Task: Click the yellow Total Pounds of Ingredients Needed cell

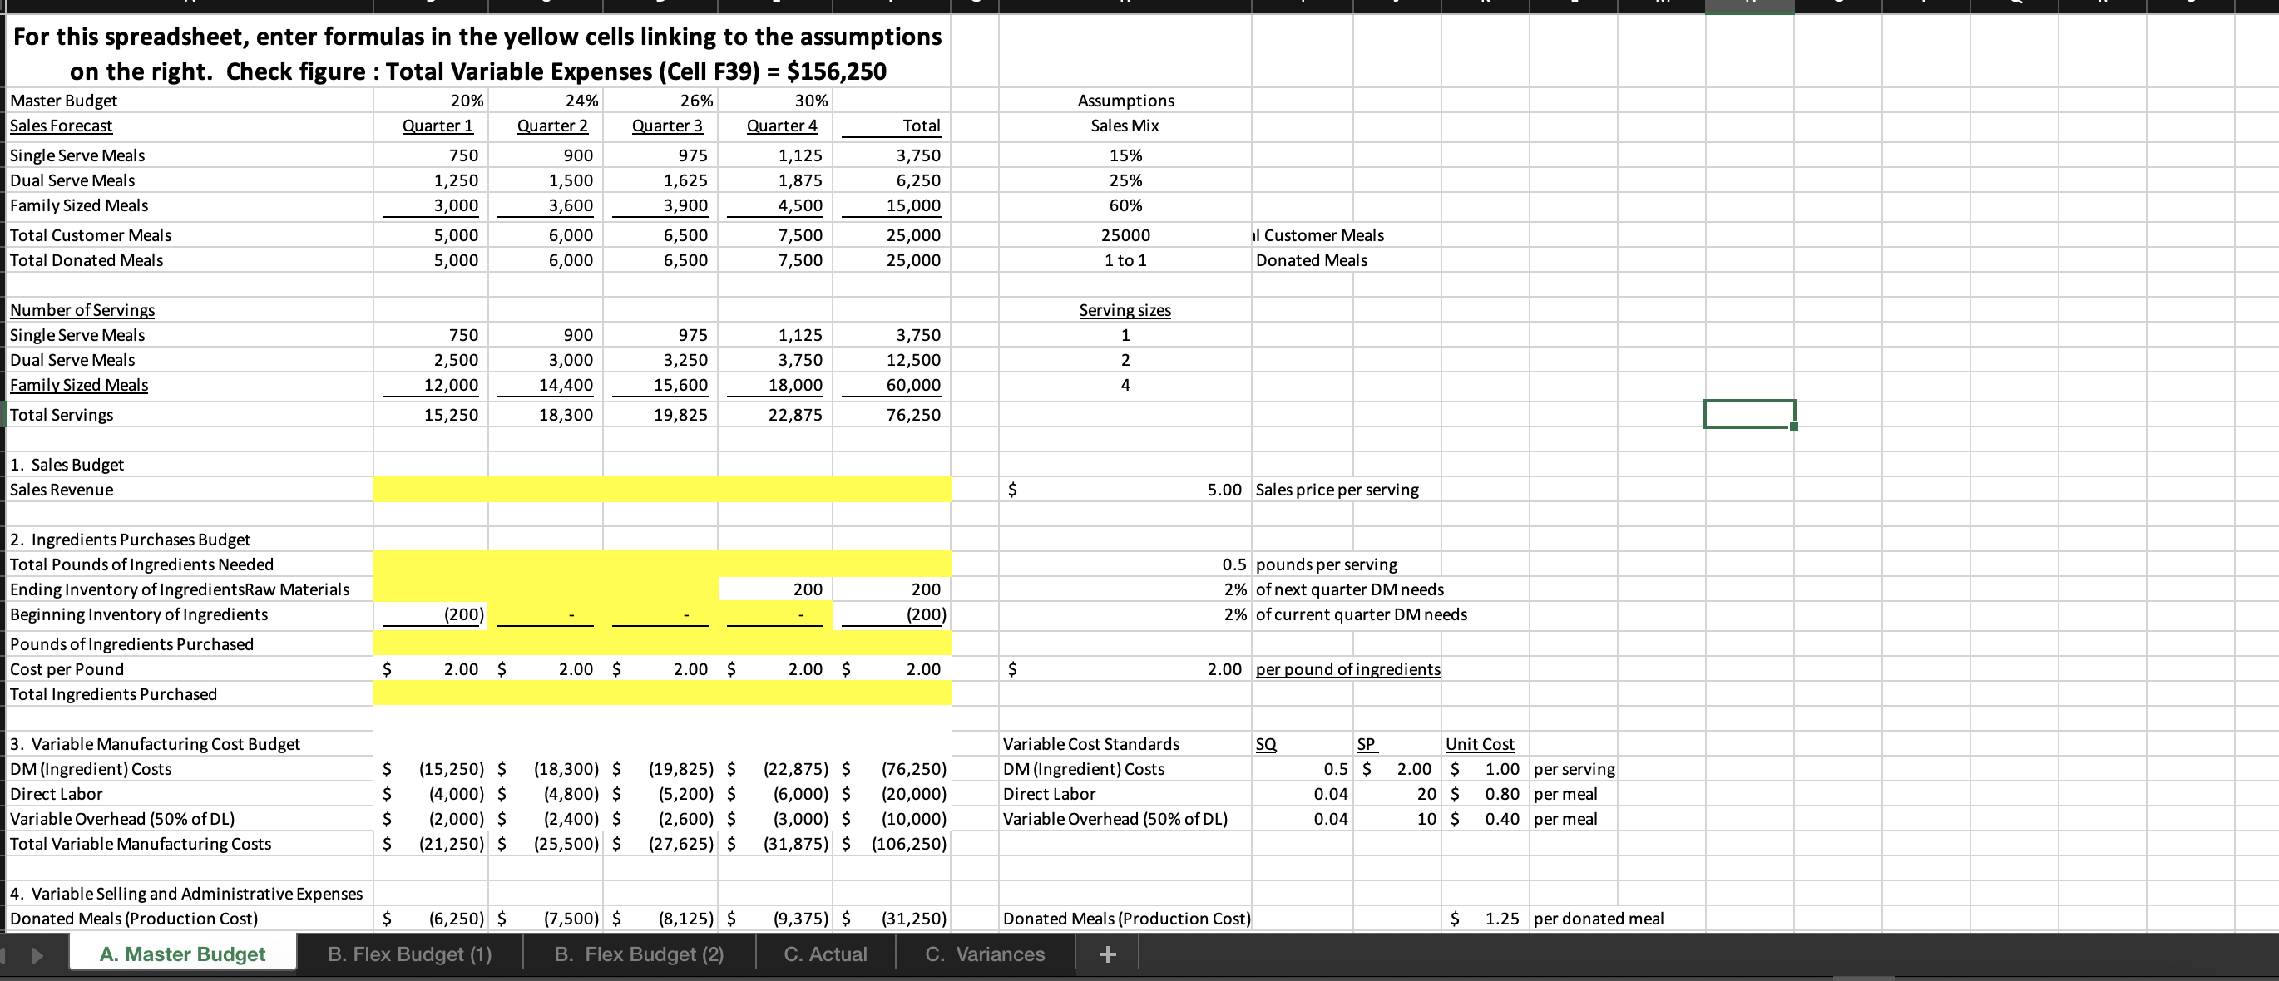Action: click(431, 564)
